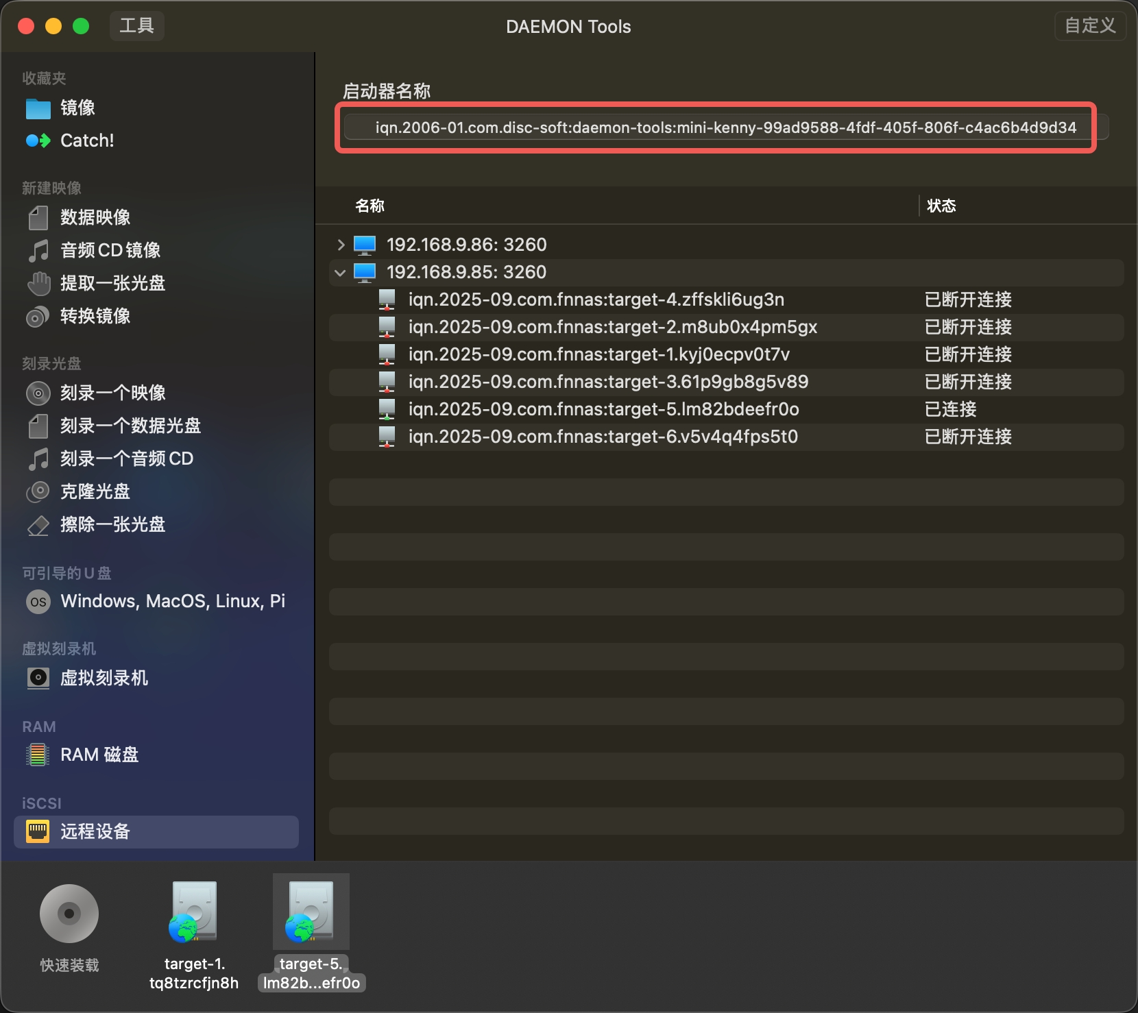Image resolution: width=1138 pixels, height=1013 pixels.
Task: Select 提取一张光盘 text in sidebar
Action: point(113,284)
